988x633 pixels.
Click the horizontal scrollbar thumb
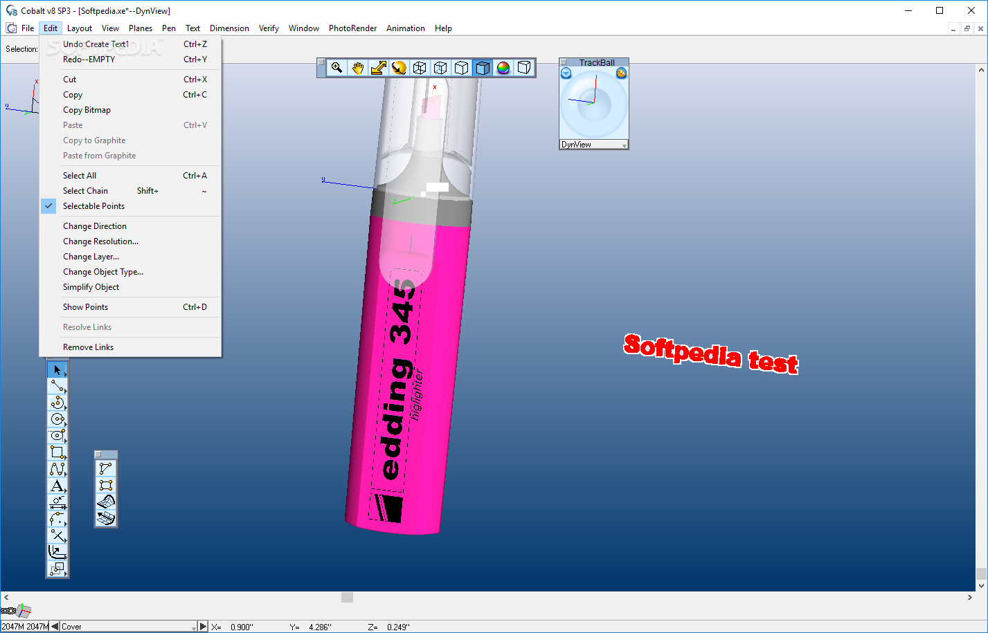(348, 597)
